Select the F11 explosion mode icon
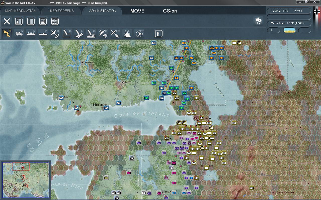The image size is (321, 200). coord(127,33)
